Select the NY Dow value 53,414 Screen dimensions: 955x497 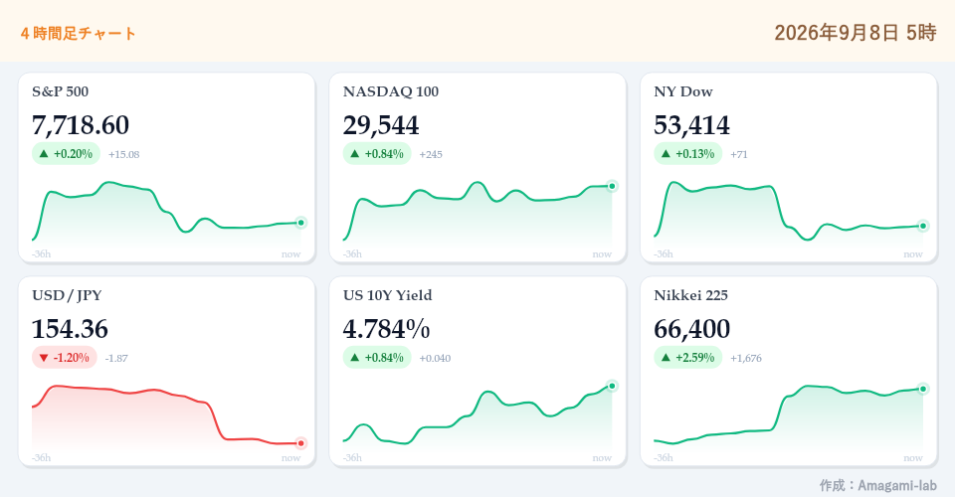pos(691,125)
